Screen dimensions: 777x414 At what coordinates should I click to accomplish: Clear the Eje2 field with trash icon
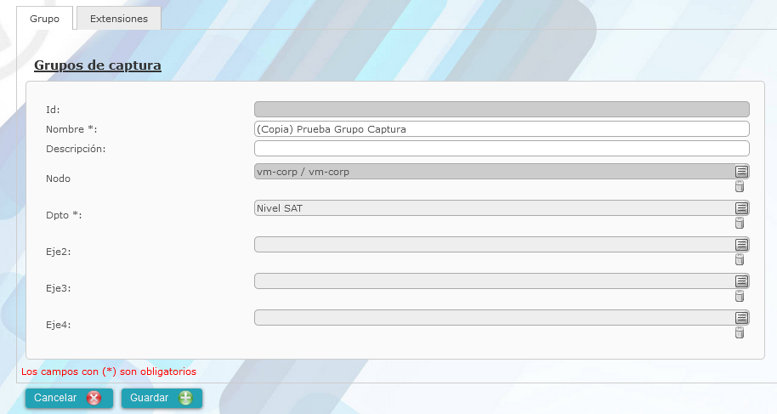tap(739, 260)
